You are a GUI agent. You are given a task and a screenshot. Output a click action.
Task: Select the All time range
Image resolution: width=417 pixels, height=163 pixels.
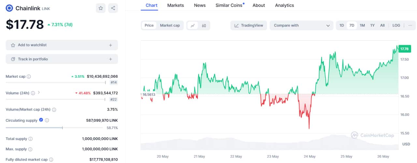[x=382, y=25]
